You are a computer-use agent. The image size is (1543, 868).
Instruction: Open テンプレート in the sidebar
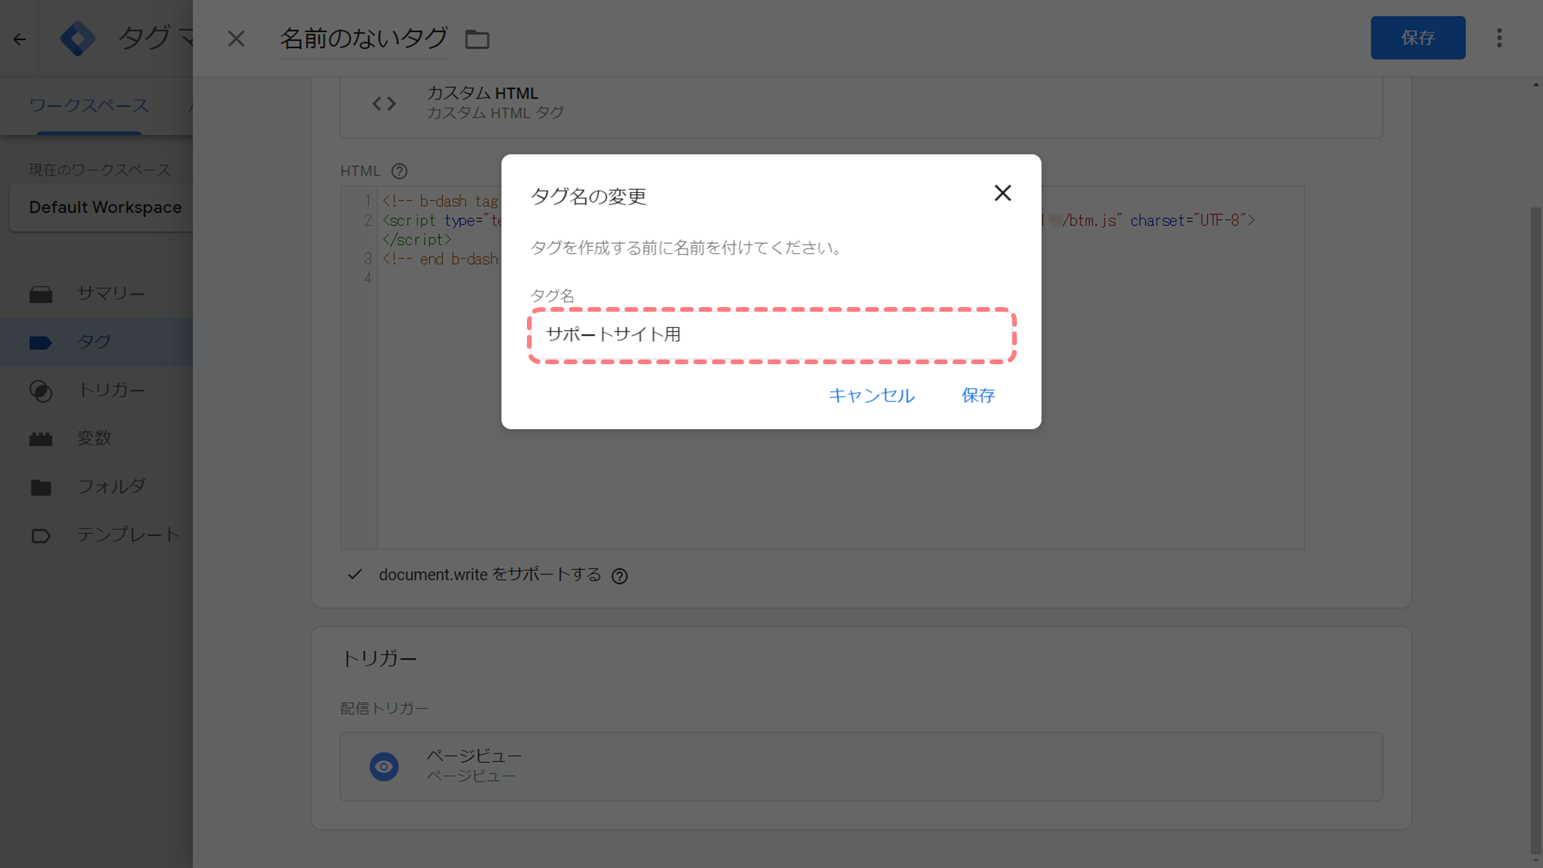click(96, 535)
